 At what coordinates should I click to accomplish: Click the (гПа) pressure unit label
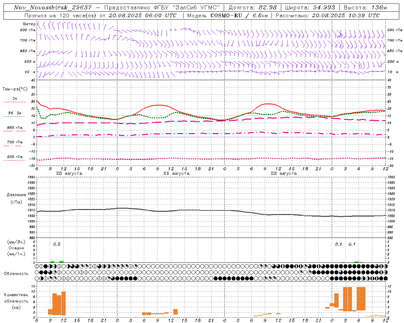coord(16,202)
